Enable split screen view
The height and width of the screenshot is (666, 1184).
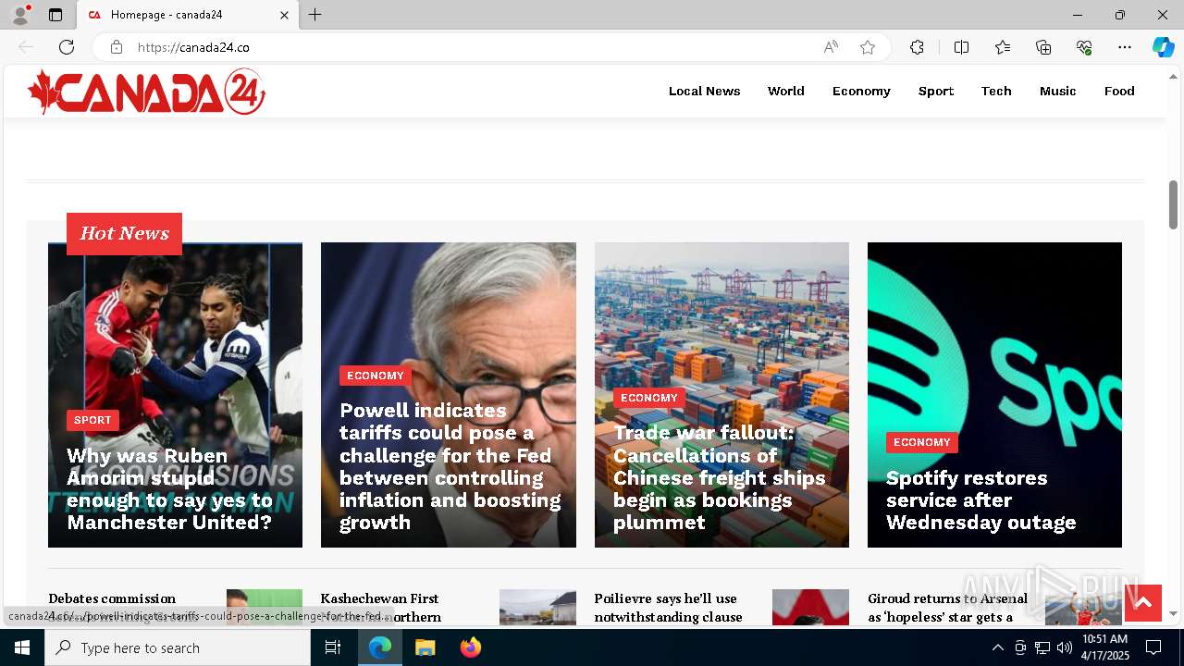tap(961, 47)
